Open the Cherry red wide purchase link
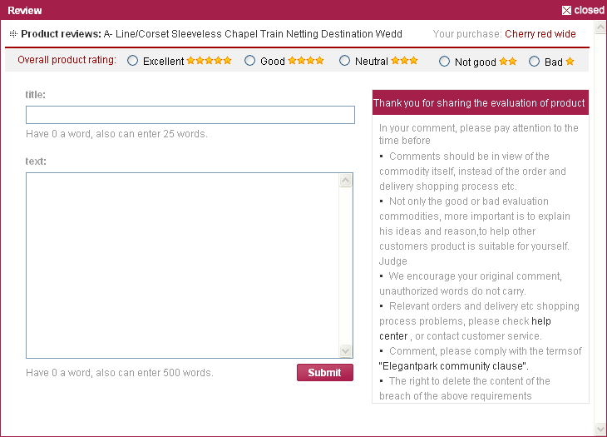This screenshot has height=437, width=607. pos(540,34)
